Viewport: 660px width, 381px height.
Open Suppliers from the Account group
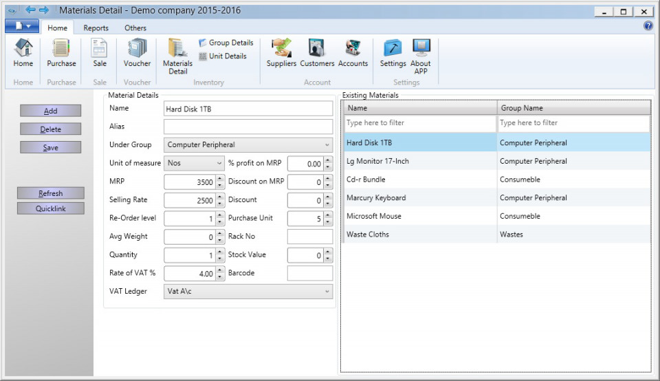pyautogui.click(x=281, y=53)
